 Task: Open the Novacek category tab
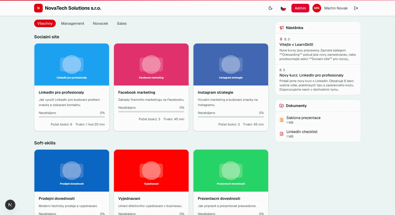point(100,23)
